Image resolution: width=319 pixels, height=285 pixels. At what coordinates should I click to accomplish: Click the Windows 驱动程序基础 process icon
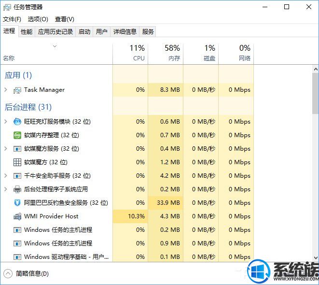[17, 257]
